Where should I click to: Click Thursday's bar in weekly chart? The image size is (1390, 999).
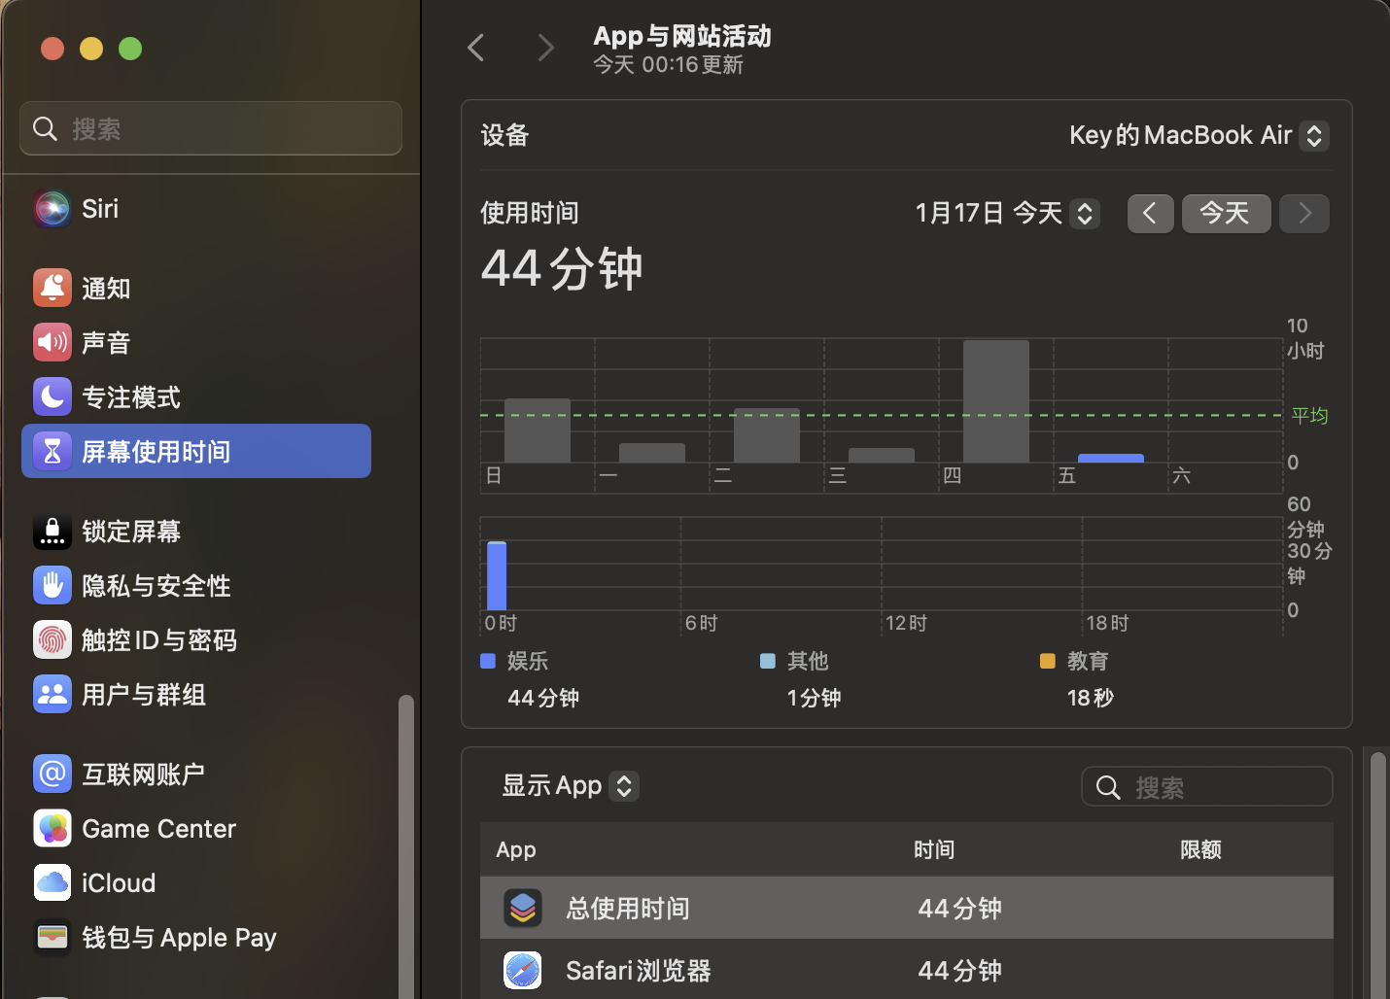(x=995, y=401)
